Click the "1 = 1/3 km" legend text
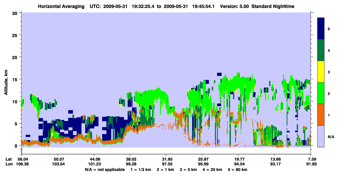Viewport: 345px width, 177px height. [x=141, y=170]
